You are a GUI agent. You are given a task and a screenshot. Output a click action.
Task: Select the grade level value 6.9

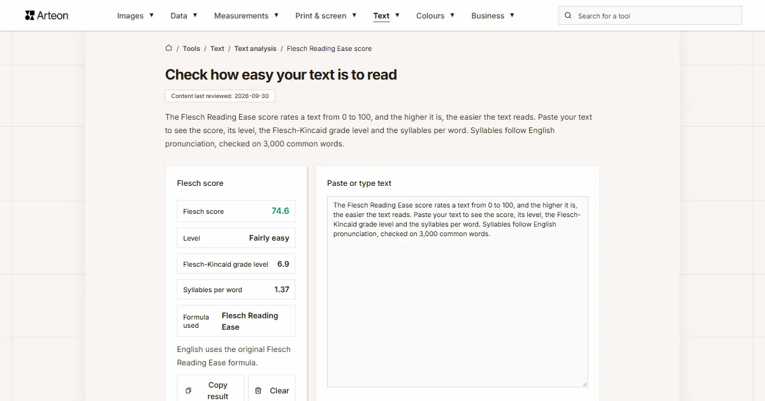point(283,264)
